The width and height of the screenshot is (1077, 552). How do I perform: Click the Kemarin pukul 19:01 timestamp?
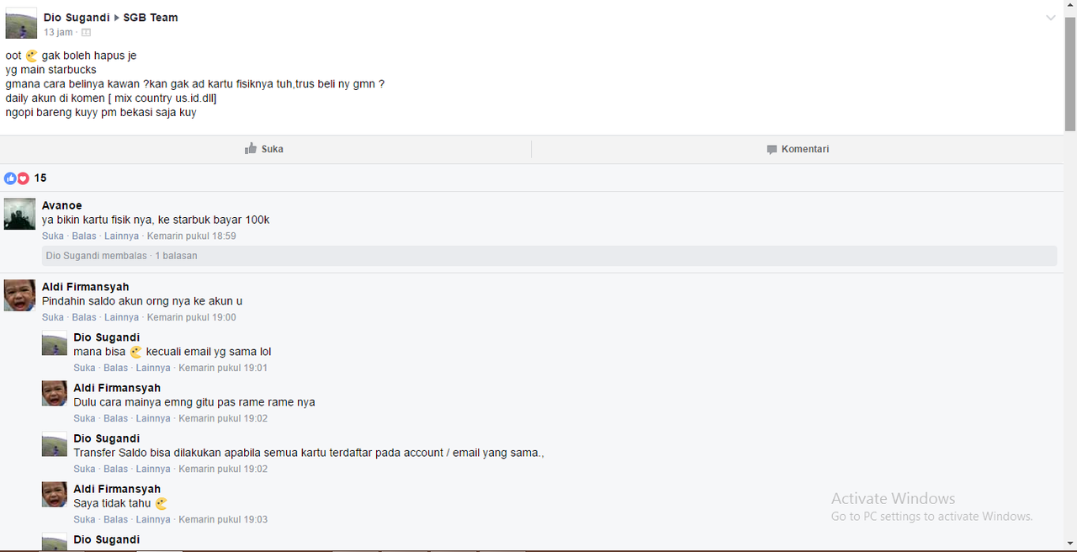point(223,369)
